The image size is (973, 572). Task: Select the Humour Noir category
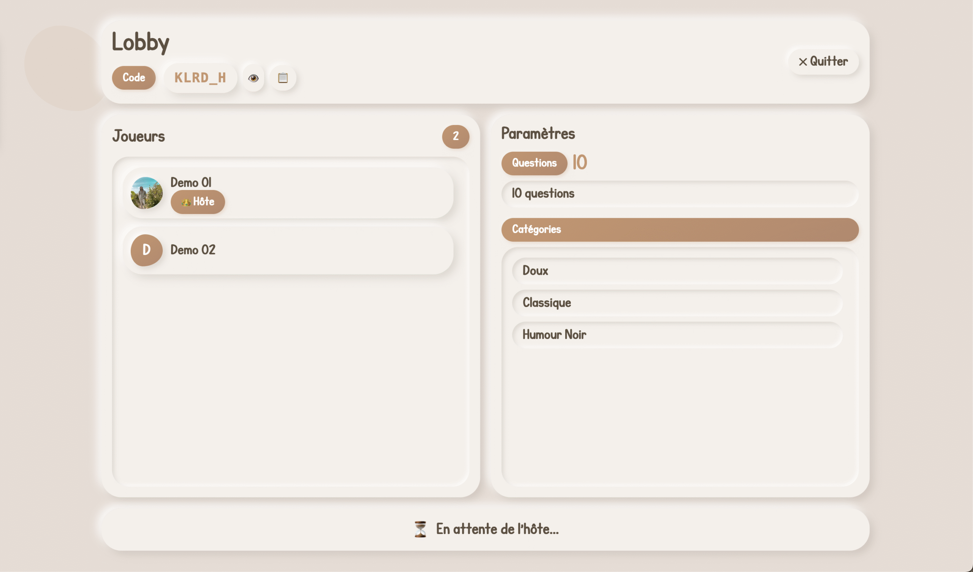pos(677,335)
